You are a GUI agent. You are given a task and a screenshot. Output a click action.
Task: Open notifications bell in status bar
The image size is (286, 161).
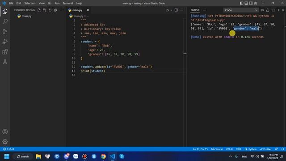click(x=282, y=149)
